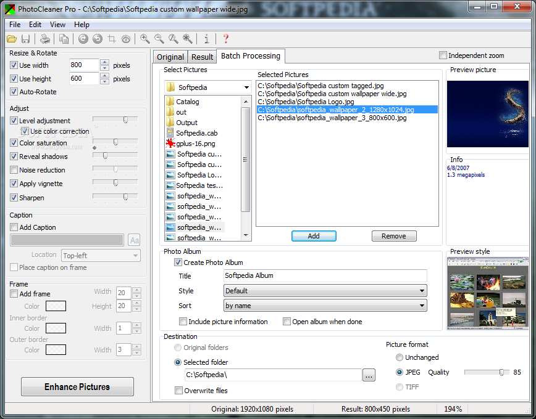Select the 'out' folder in file list
The width and height of the screenshot is (536, 419).
[x=181, y=112]
